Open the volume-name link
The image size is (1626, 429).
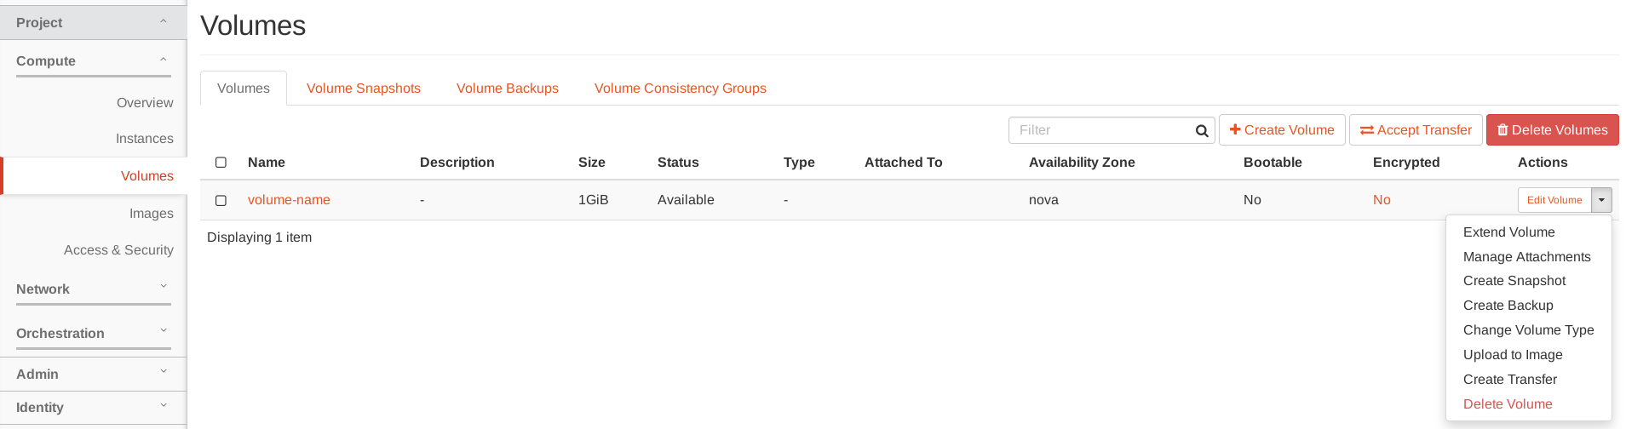[x=289, y=200]
